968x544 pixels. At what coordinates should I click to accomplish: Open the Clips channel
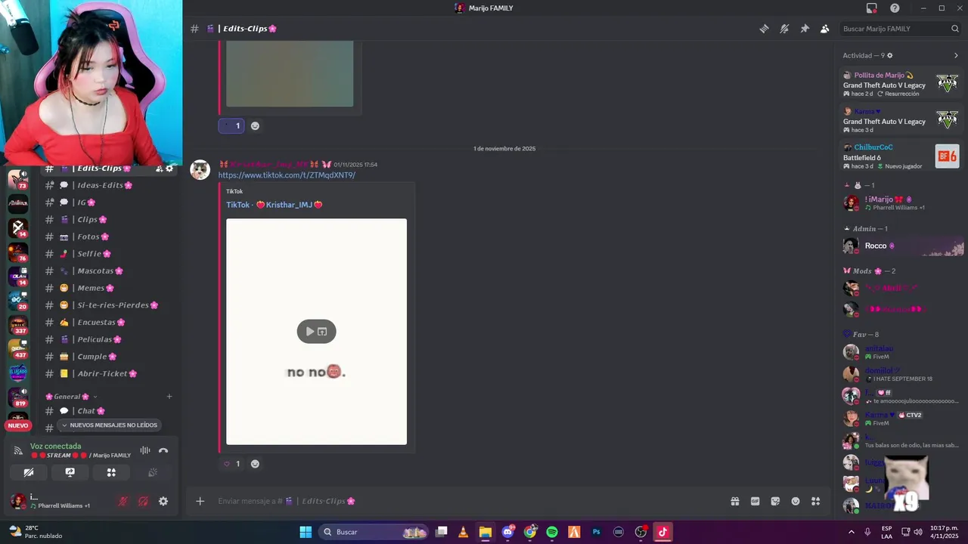(110, 220)
